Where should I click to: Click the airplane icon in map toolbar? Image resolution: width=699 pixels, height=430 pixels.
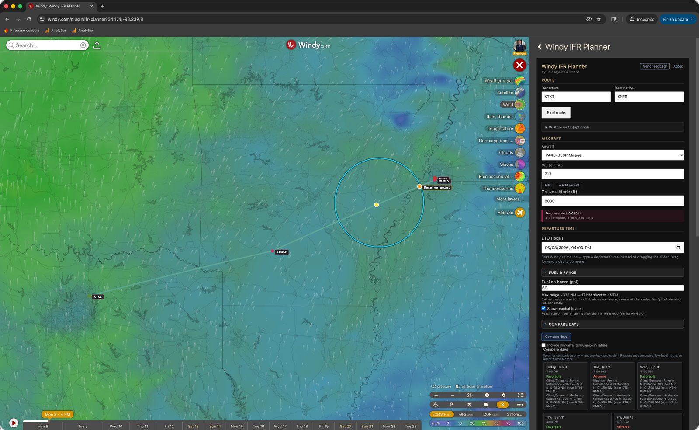(x=469, y=405)
